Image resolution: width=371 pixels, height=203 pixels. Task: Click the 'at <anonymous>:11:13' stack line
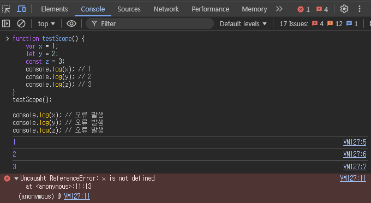58,187
